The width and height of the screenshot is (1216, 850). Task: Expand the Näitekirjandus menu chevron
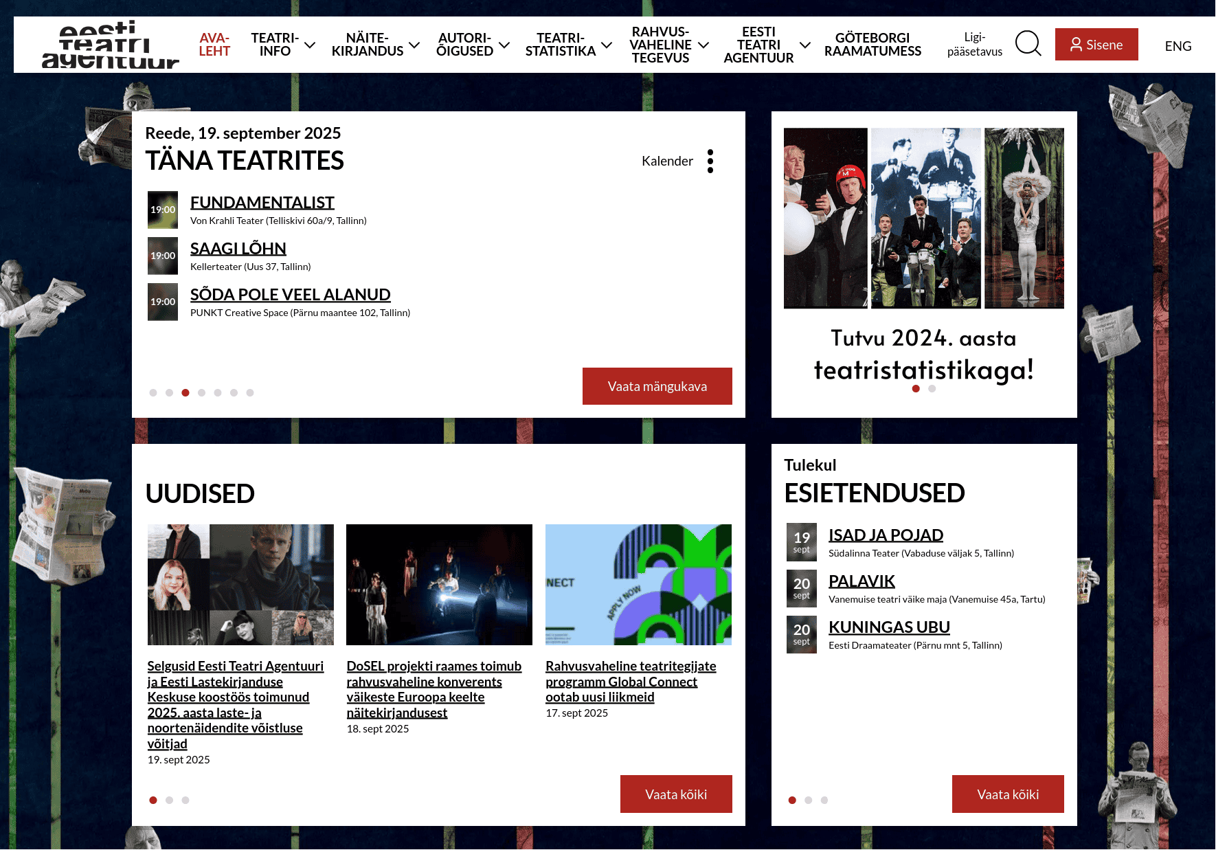[414, 45]
